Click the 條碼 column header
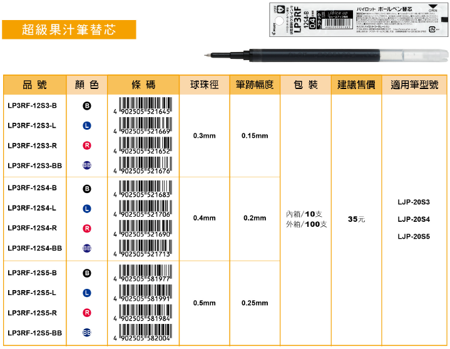The width and height of the screenshot is (450, 349). (142, 85)
